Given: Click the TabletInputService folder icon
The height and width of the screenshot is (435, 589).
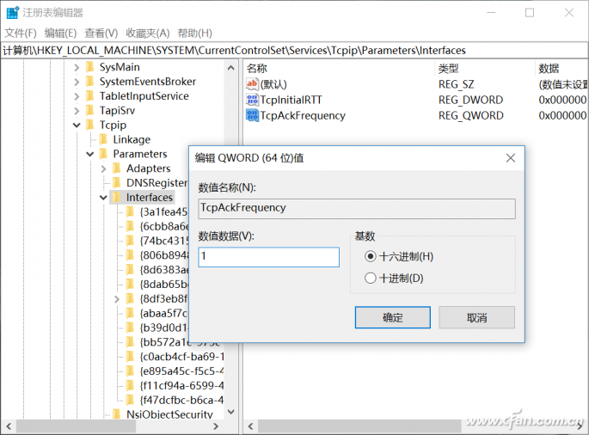Looking at the screenshot, I should point(89,96).
